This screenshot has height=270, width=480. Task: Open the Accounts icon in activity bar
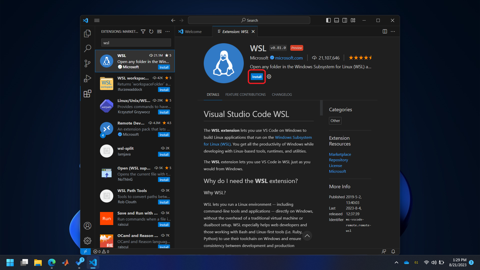click(87, 226)
